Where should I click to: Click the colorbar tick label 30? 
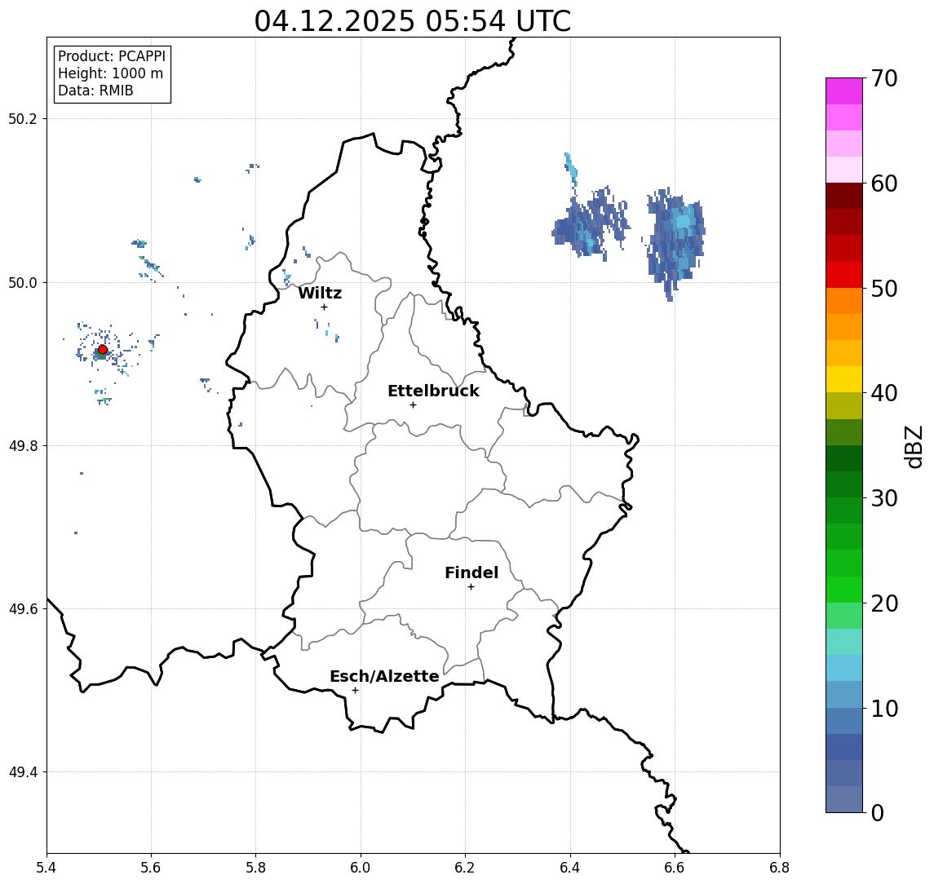click(884, 498)
